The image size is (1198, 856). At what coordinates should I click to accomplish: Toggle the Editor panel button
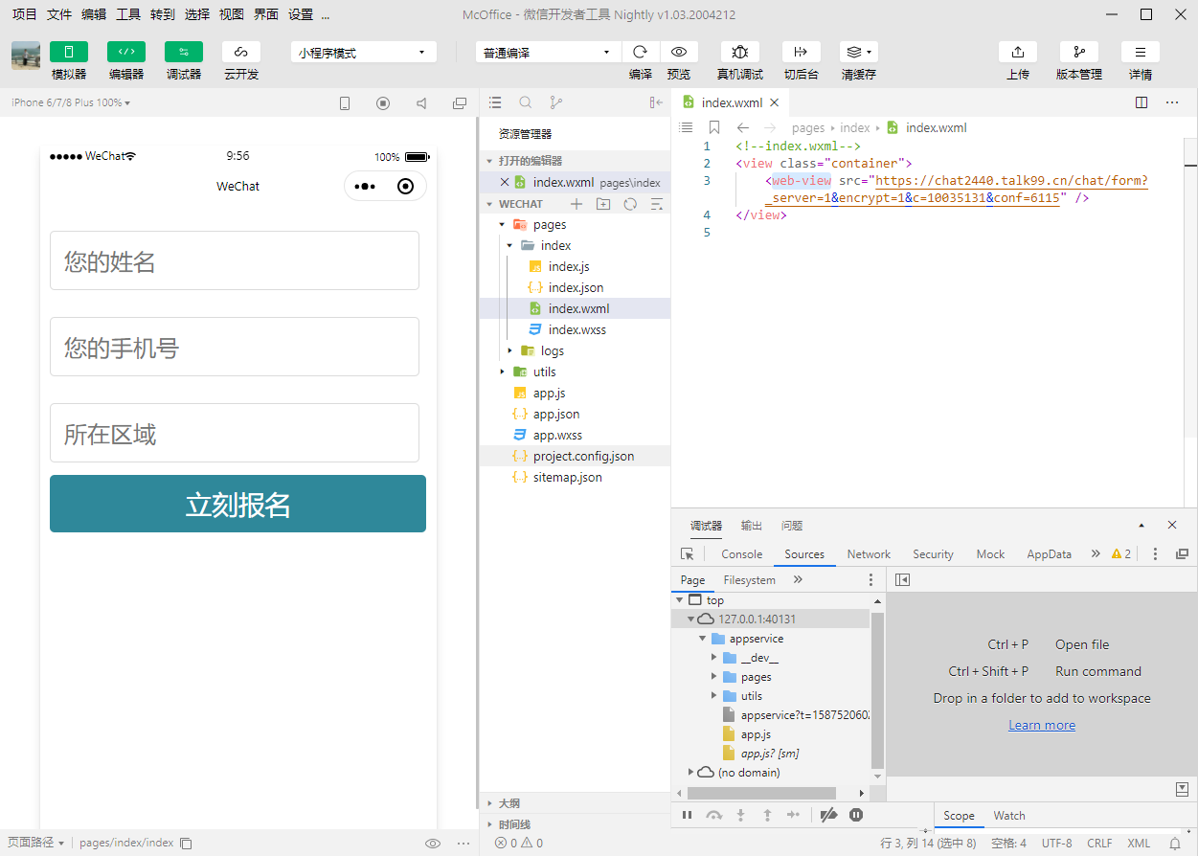coord(126,52)
